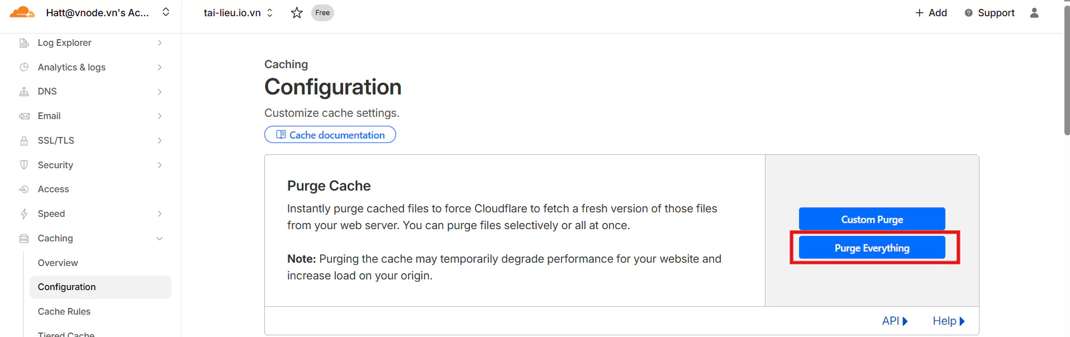The height and width of the screenshot is (337, 1070).
Task: Click the Cloudflare logo icon
Action: (x=22, y=12)
